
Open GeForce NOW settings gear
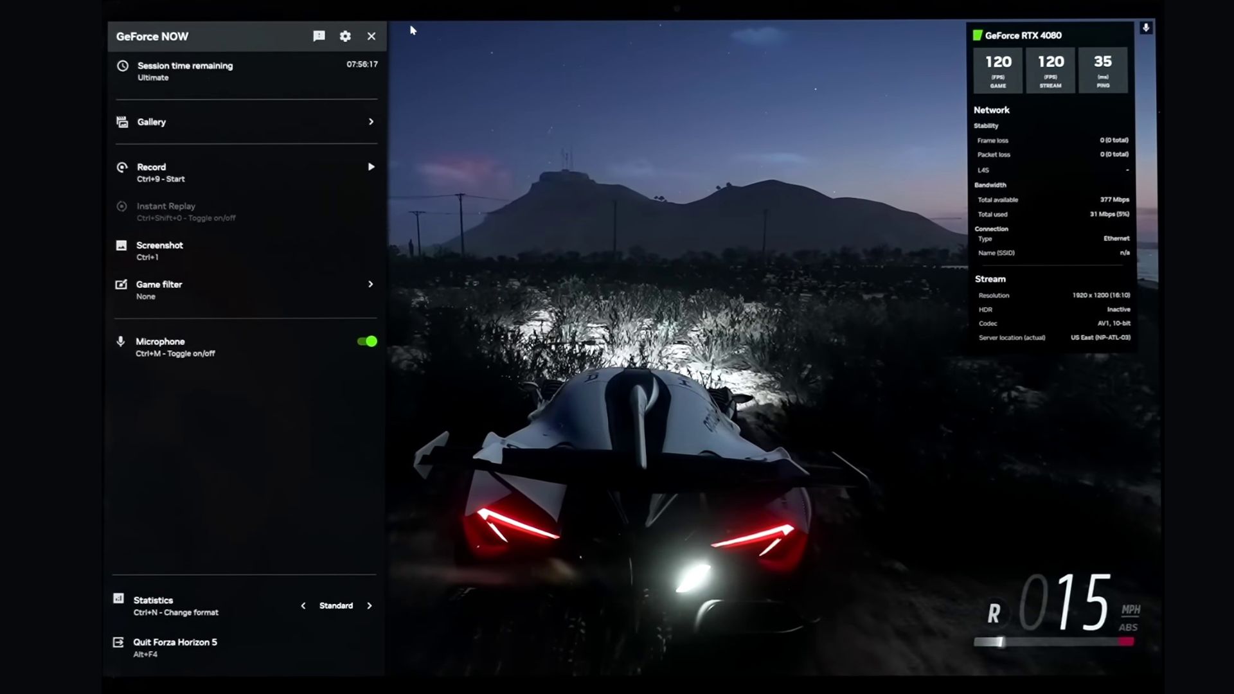[345, 36]
